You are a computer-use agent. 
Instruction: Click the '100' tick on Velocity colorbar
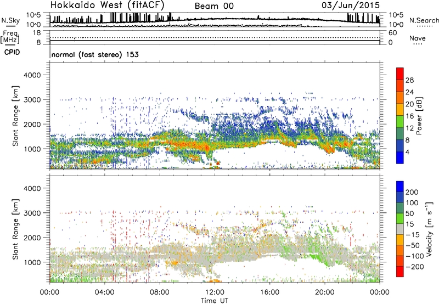pyautogui.click(x=412, y=202)
